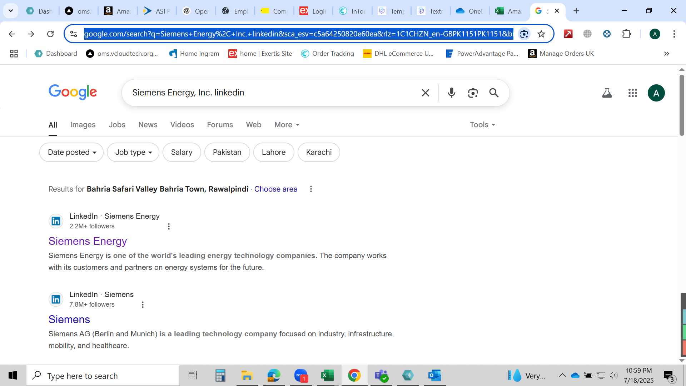Open the Siemens LinkedIn result

(69, 320)
